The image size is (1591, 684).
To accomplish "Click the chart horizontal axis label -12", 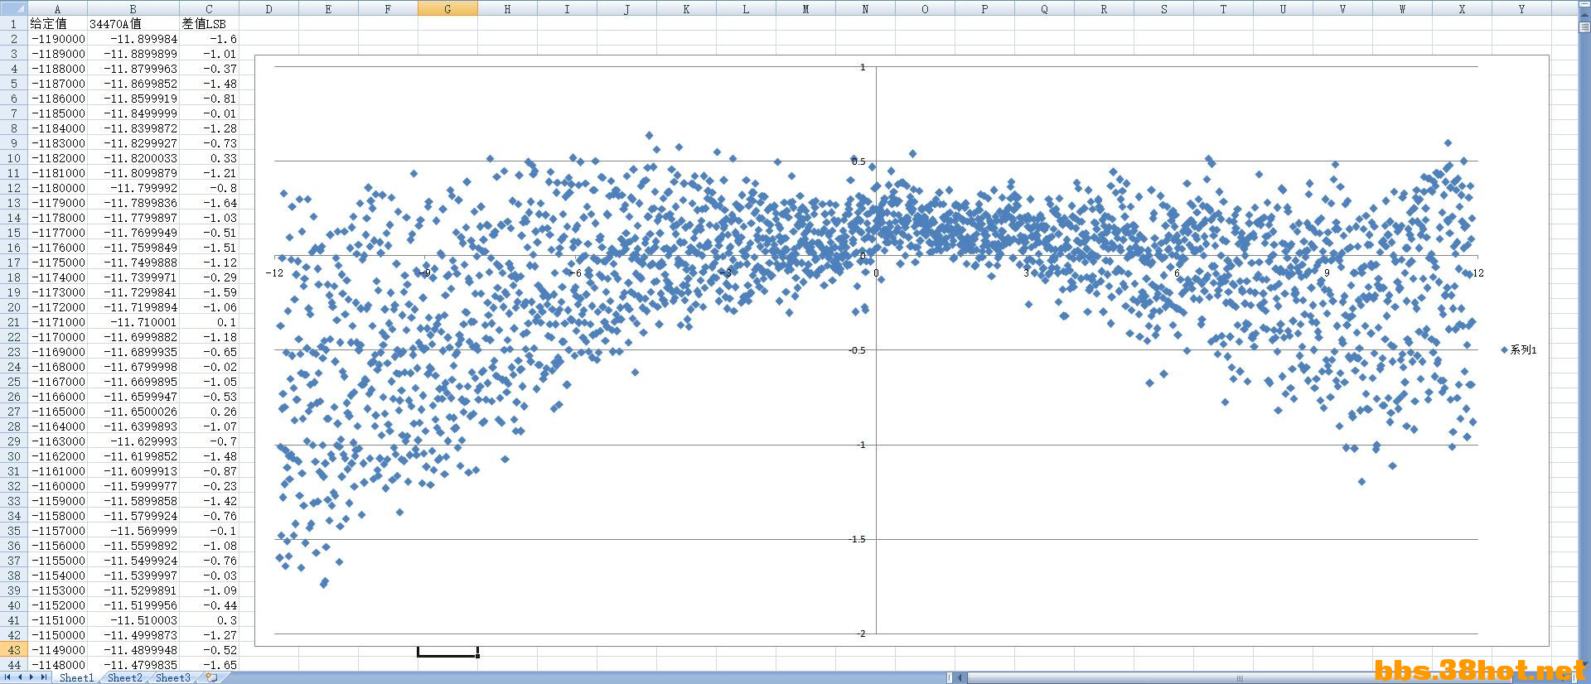I will 274,272.
